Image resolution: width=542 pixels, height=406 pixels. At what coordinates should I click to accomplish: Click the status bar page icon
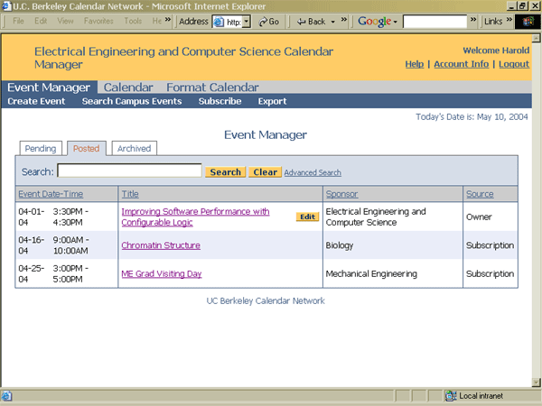click(6, 396)
